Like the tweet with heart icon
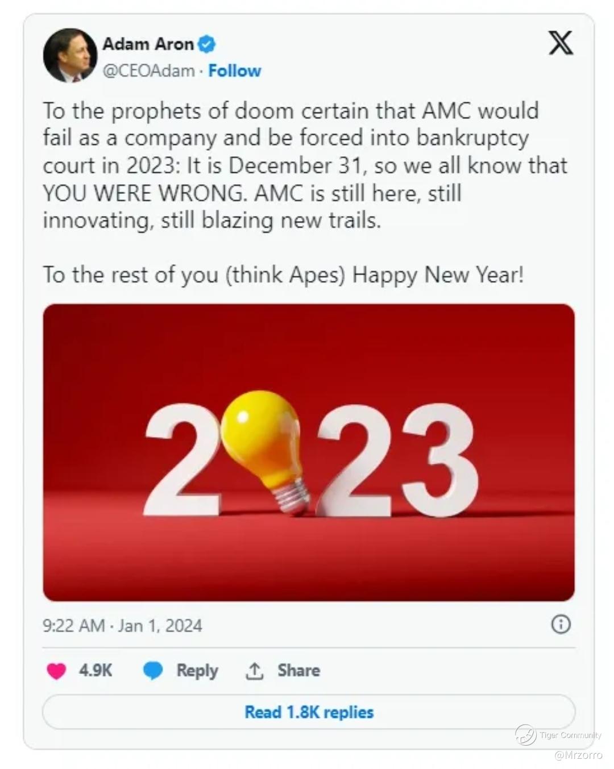This screenshot has height=769, width=614. [56, 671]
